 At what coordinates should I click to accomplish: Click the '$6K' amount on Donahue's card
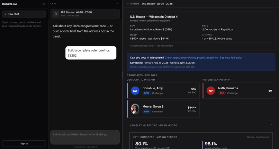[x=193, y=89]
